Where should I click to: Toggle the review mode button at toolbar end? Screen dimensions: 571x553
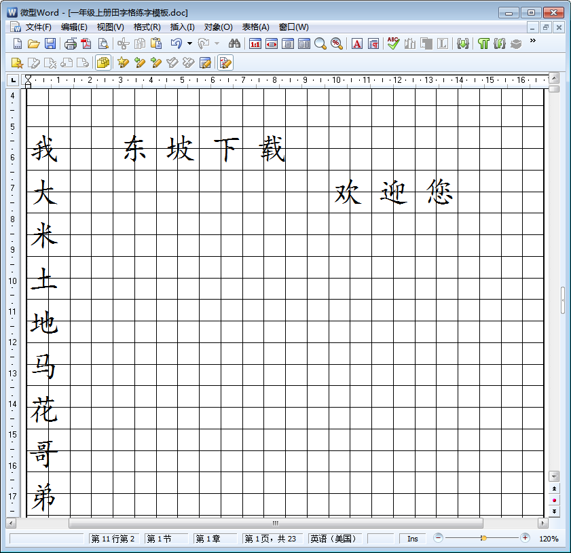[225, 63]
